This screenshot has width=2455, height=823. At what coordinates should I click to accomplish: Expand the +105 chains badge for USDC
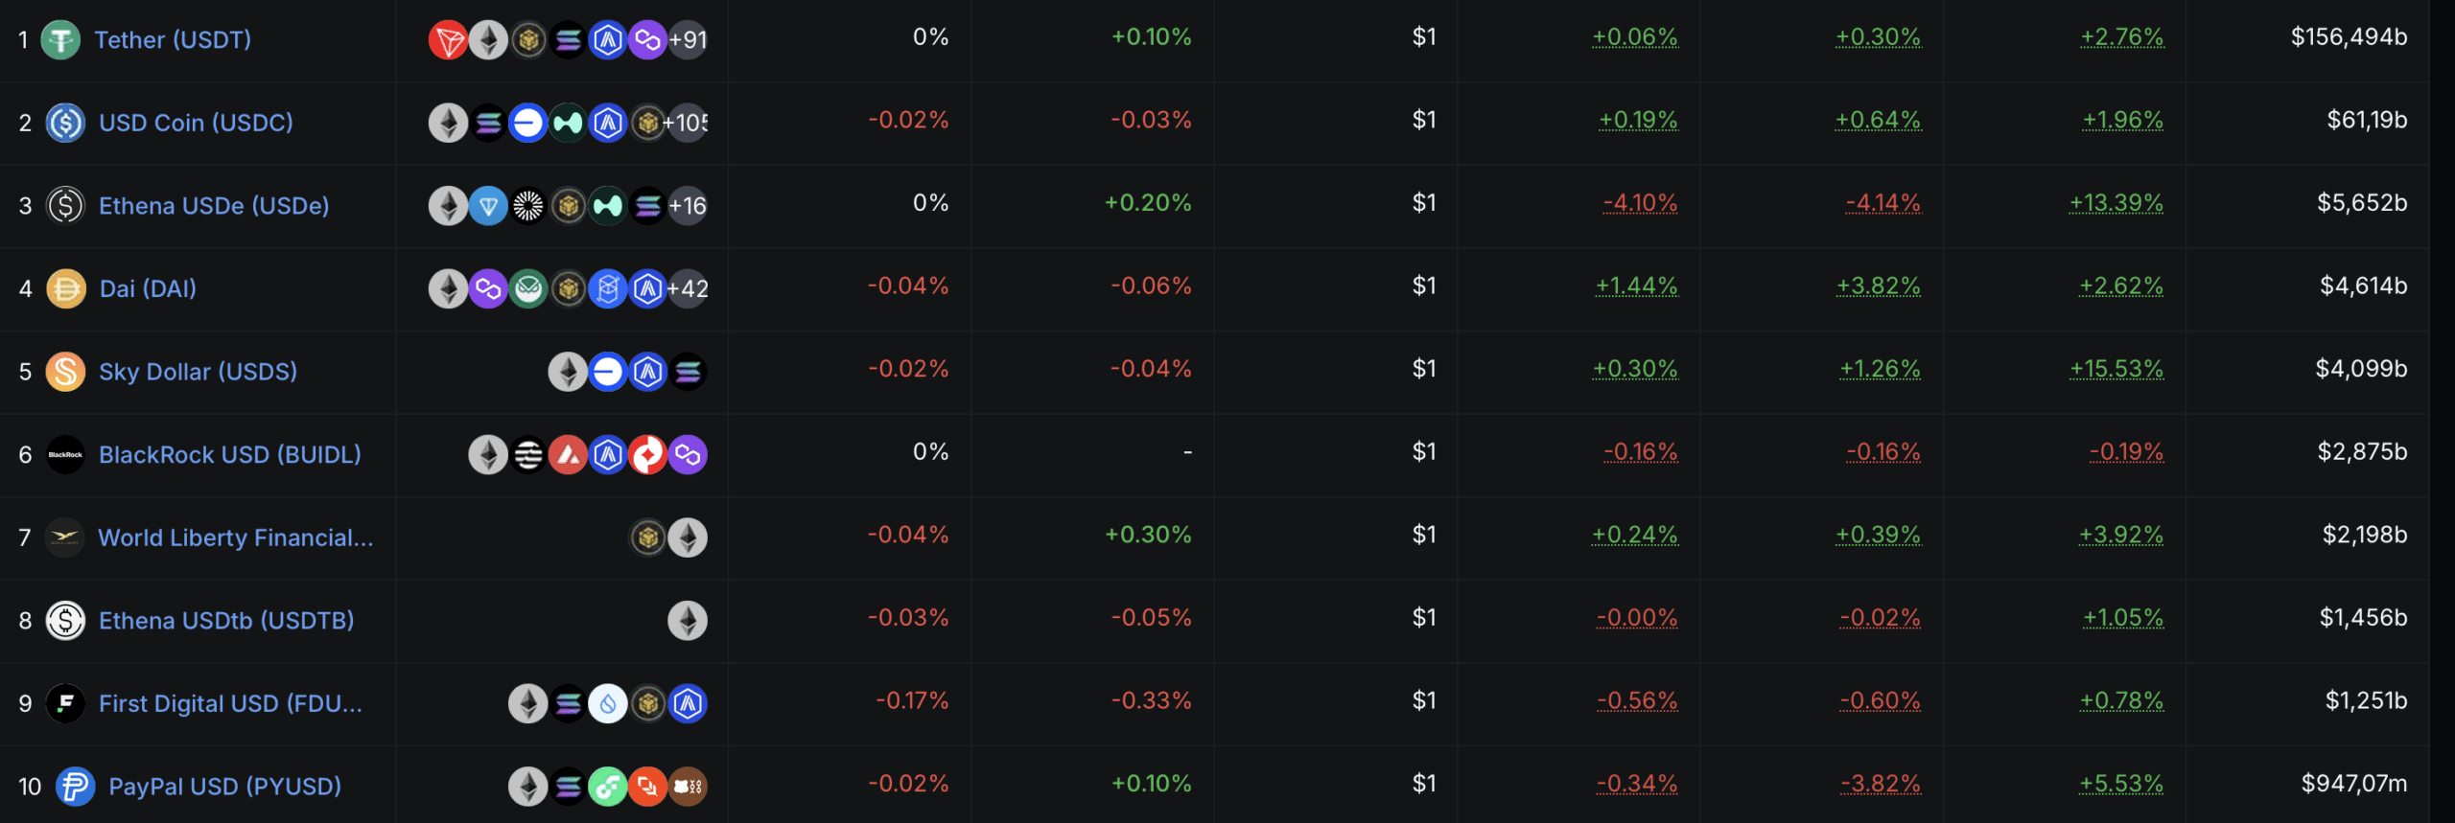[688, 123]
